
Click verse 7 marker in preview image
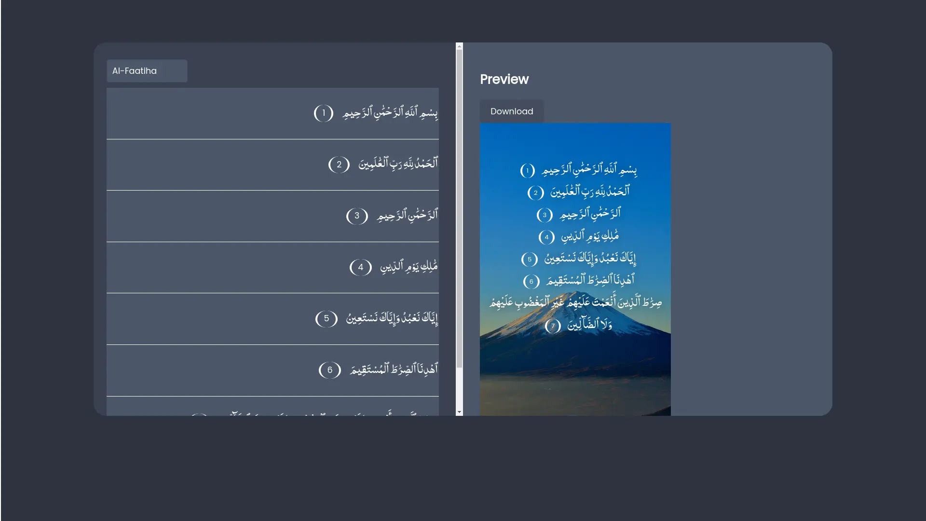click(553, 326)
